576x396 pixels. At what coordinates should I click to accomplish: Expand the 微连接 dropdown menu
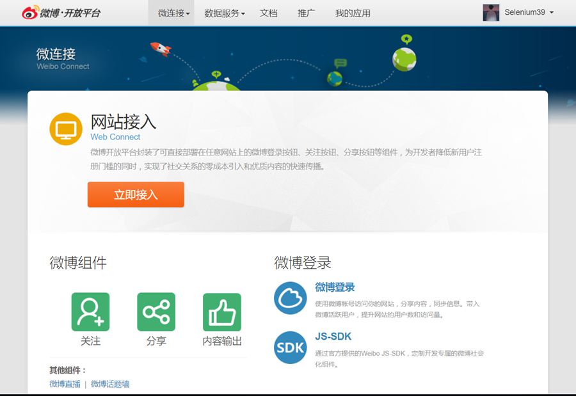173,13
